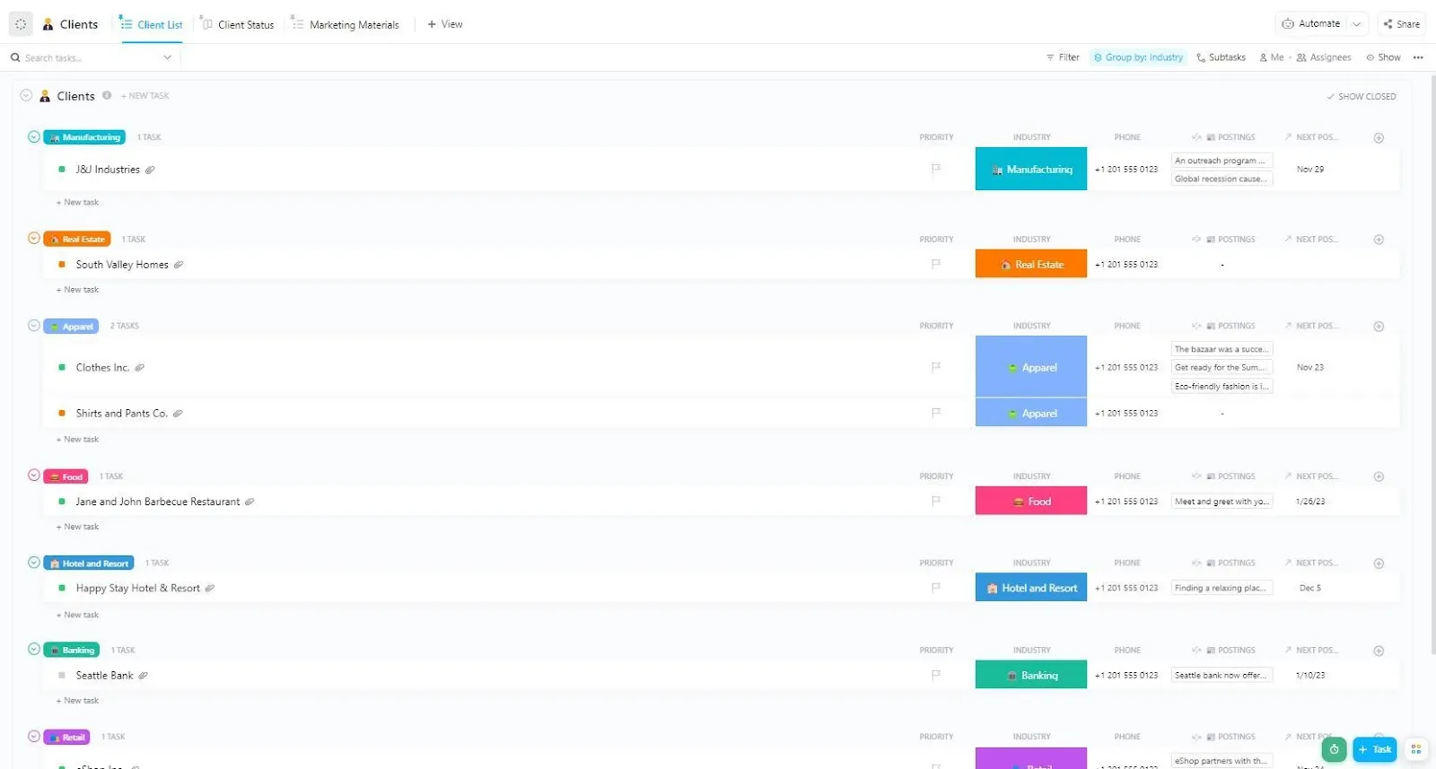Image resolution: width=1436 pixels, height=769 pixels.
Task: Toggle Show Closed tasks
Action: (1362, 96)
